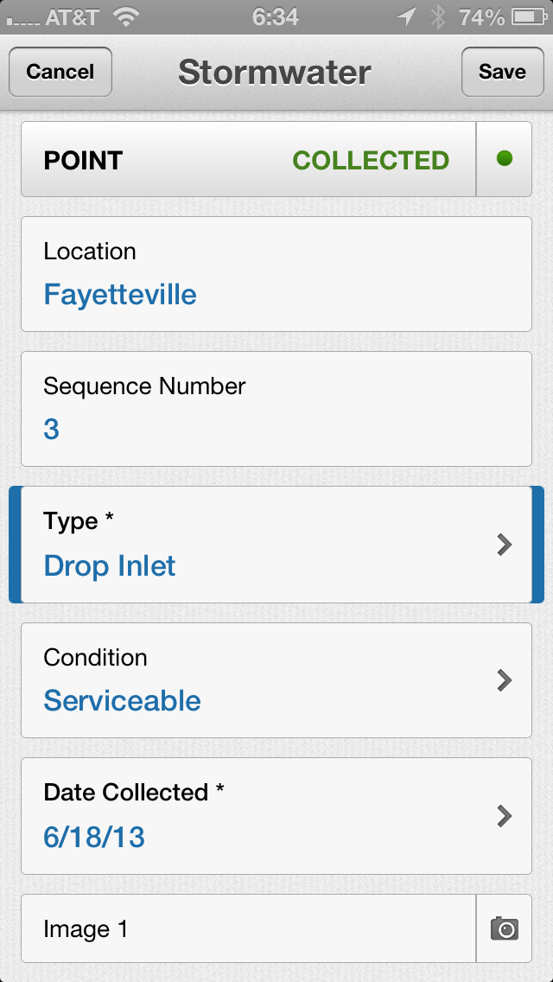Select the Drop Inlet type value

(110, 566)
